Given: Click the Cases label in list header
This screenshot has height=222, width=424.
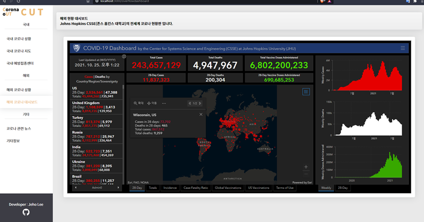Looking at the screenshot, I should pos(88,77).
